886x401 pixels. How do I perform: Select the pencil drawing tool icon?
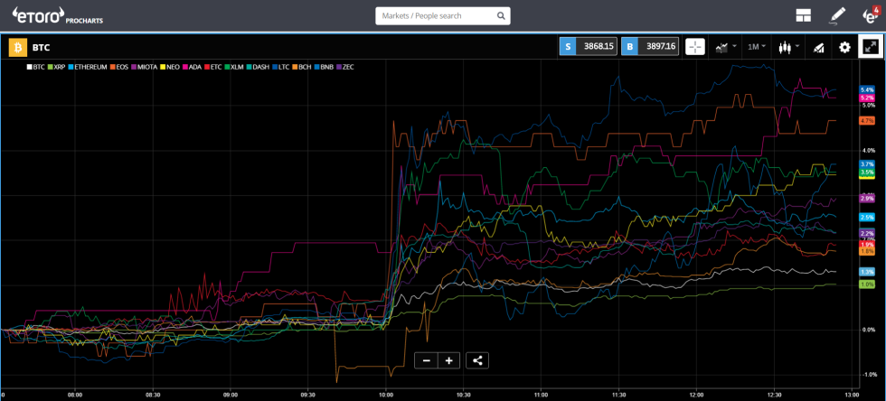pyautogui.click(x=837, y=15)
